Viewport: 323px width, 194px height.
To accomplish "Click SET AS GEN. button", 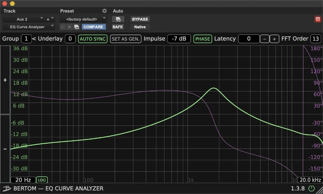I will 125,39.
